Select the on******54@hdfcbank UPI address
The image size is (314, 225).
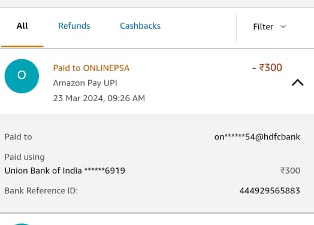coord(257,137)
